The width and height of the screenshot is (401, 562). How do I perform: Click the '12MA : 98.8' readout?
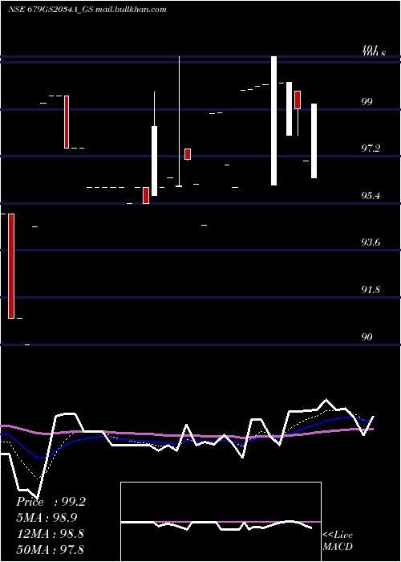[51, 534]
